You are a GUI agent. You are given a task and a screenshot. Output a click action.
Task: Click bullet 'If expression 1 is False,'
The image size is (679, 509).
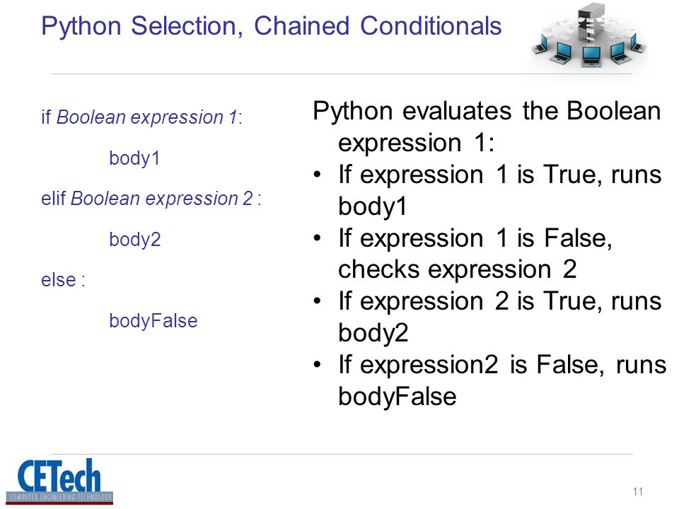(475, 238)
